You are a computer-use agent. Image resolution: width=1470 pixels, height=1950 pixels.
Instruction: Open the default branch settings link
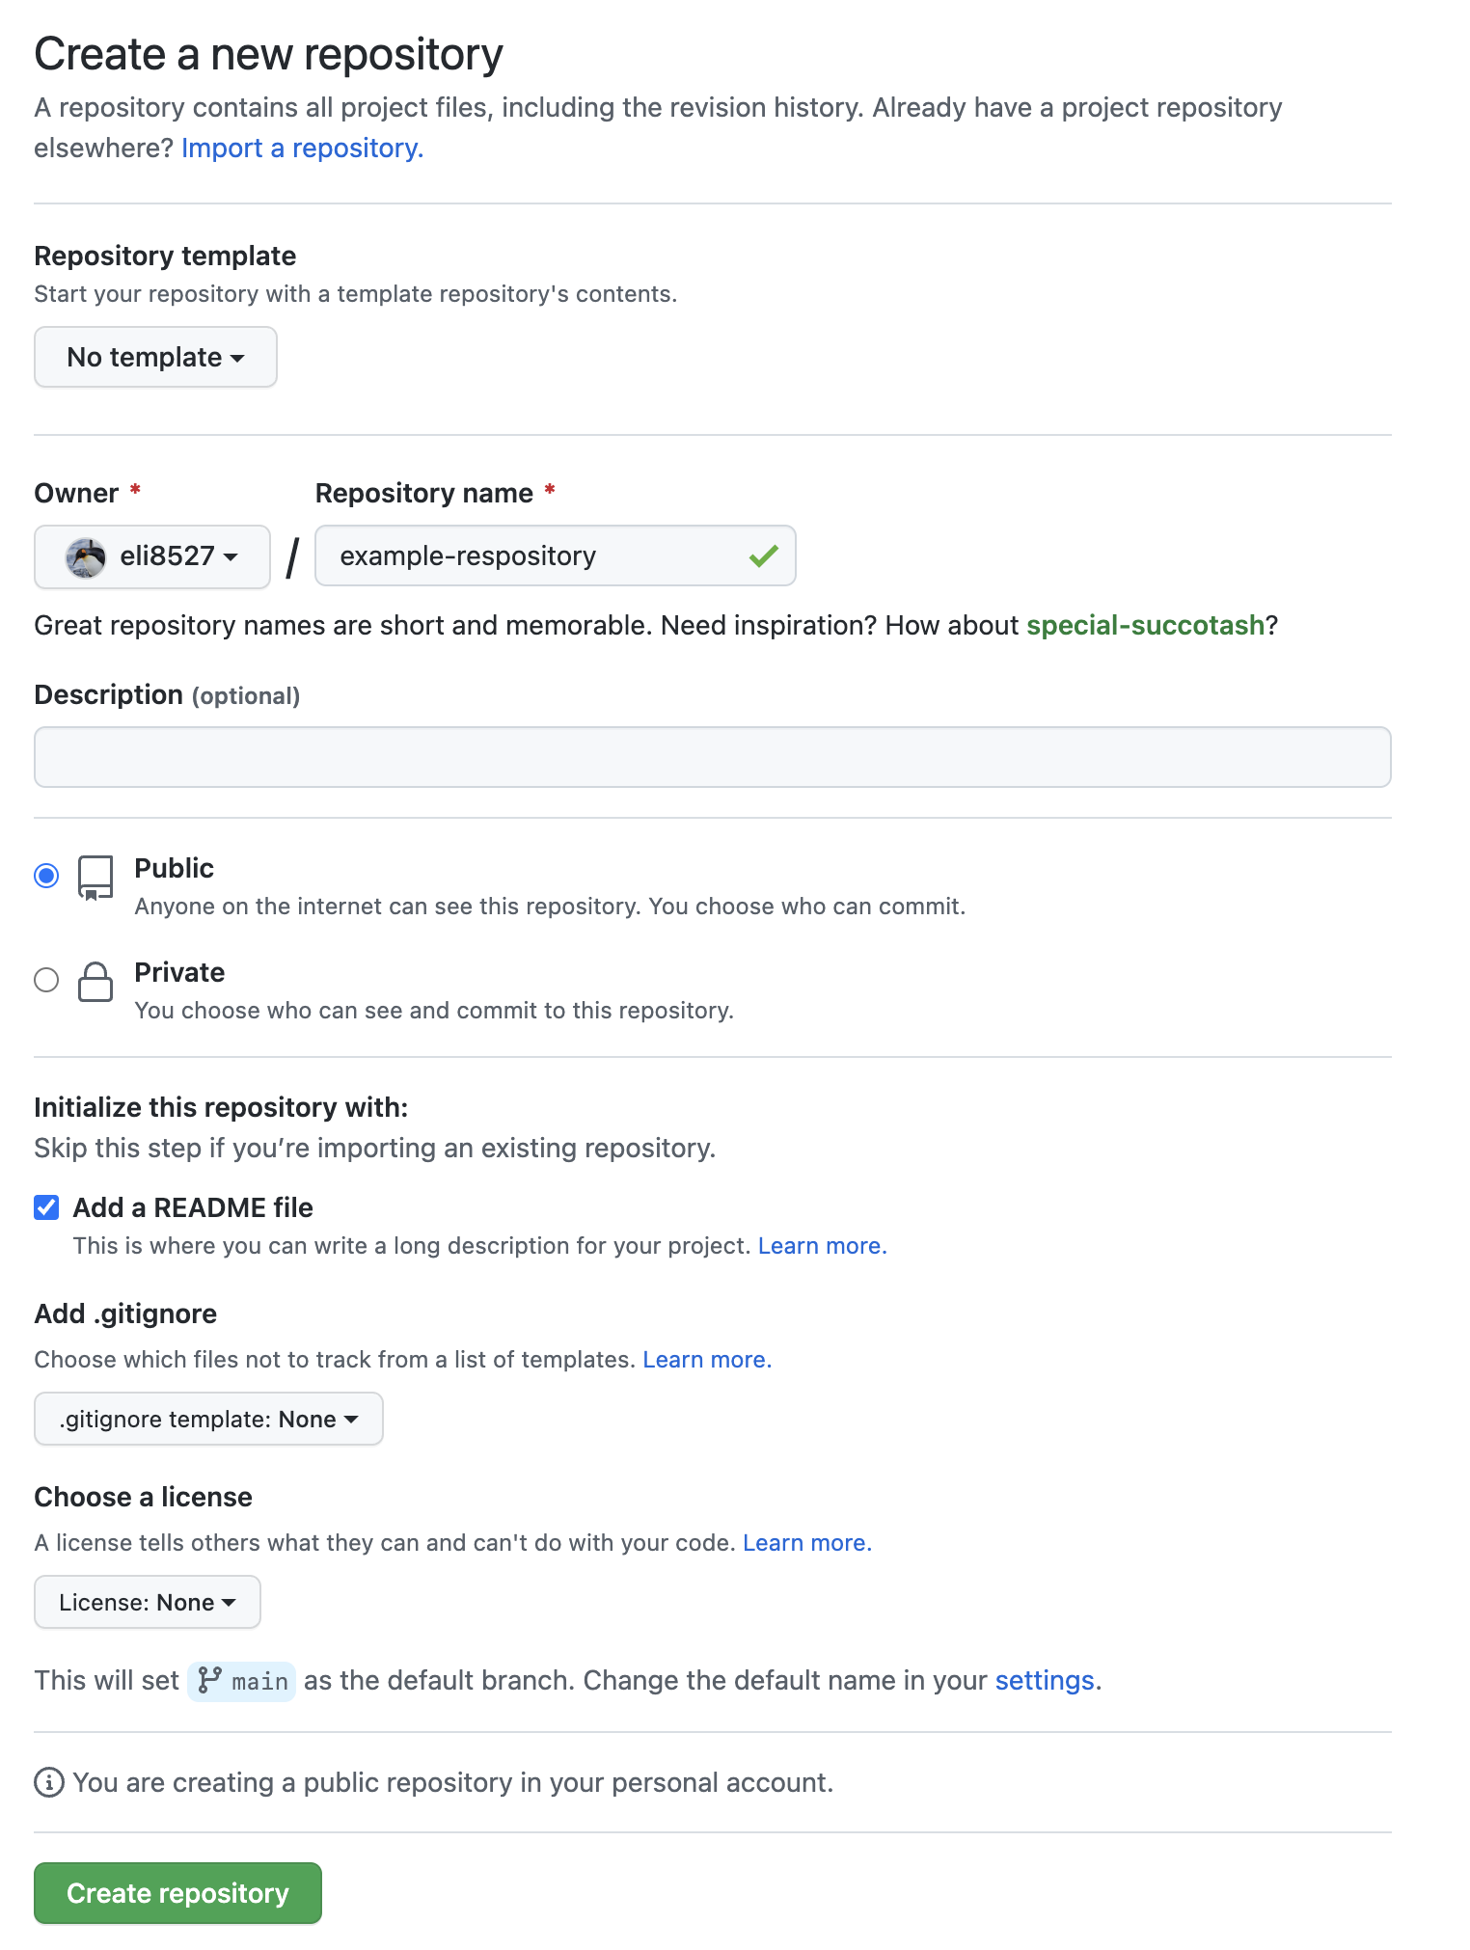click(1044, 1681)
